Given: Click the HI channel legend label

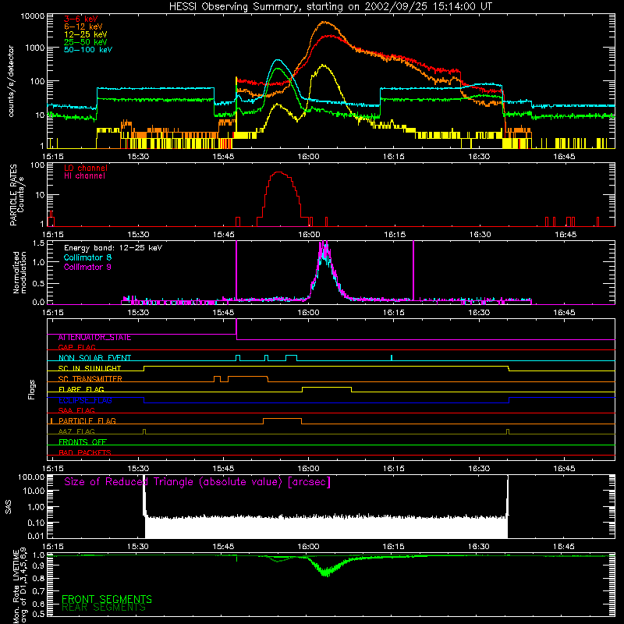Looking at the screenshot, I should pos(85,175).
